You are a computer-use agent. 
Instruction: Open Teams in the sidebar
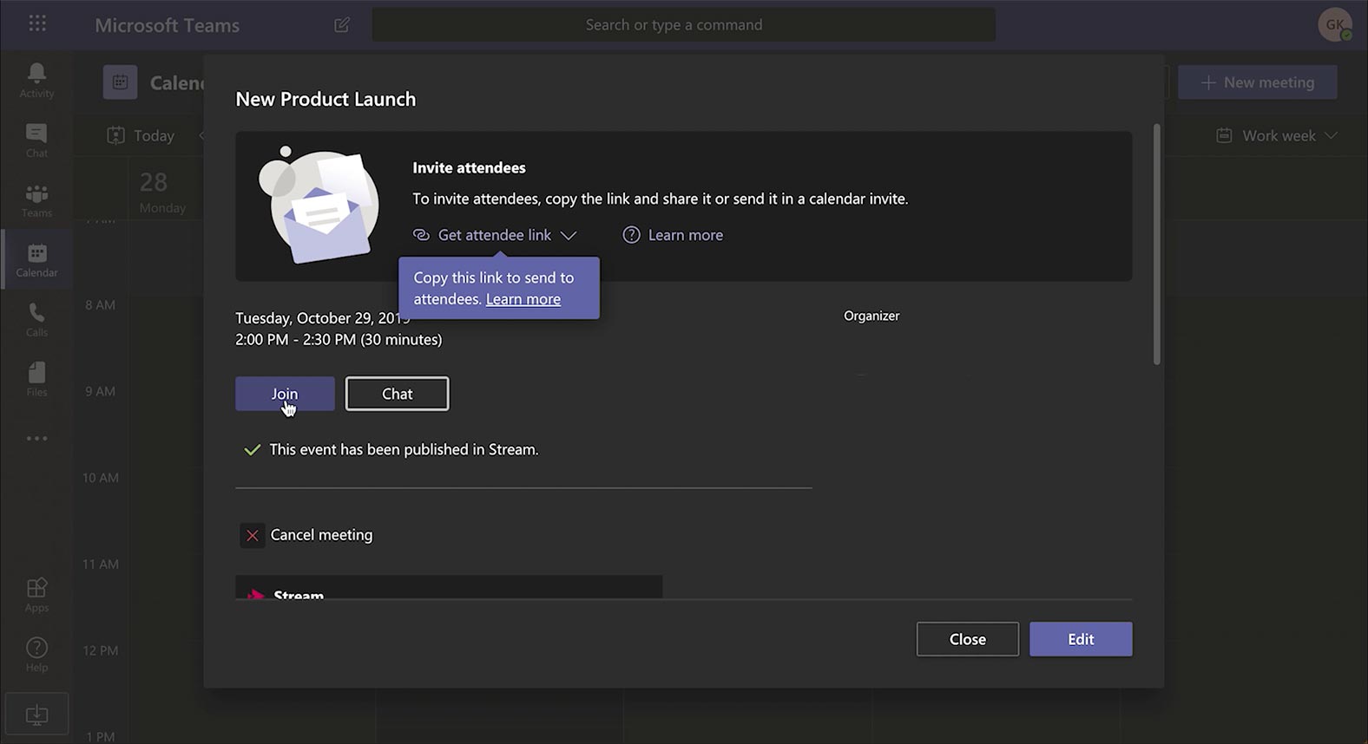tap(36, 200)
